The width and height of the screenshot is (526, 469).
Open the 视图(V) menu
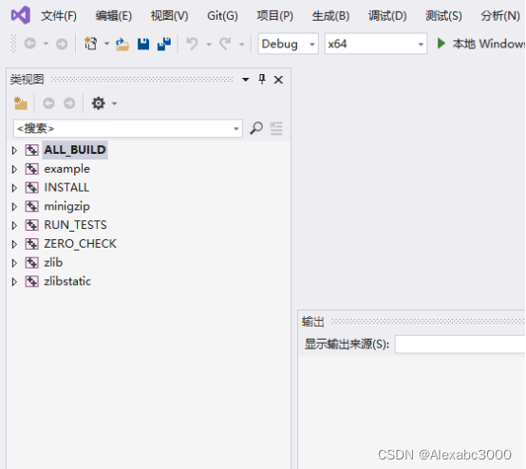[x=169, y=16]
